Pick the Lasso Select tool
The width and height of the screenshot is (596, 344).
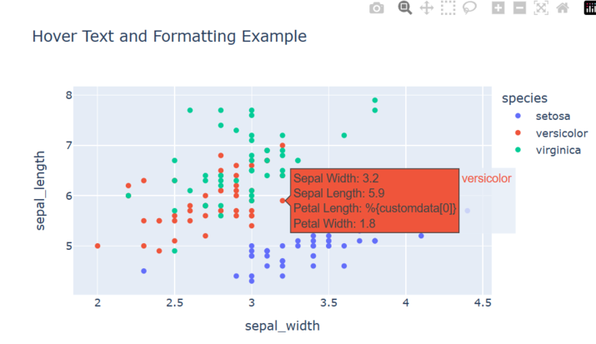coord(470,8)
